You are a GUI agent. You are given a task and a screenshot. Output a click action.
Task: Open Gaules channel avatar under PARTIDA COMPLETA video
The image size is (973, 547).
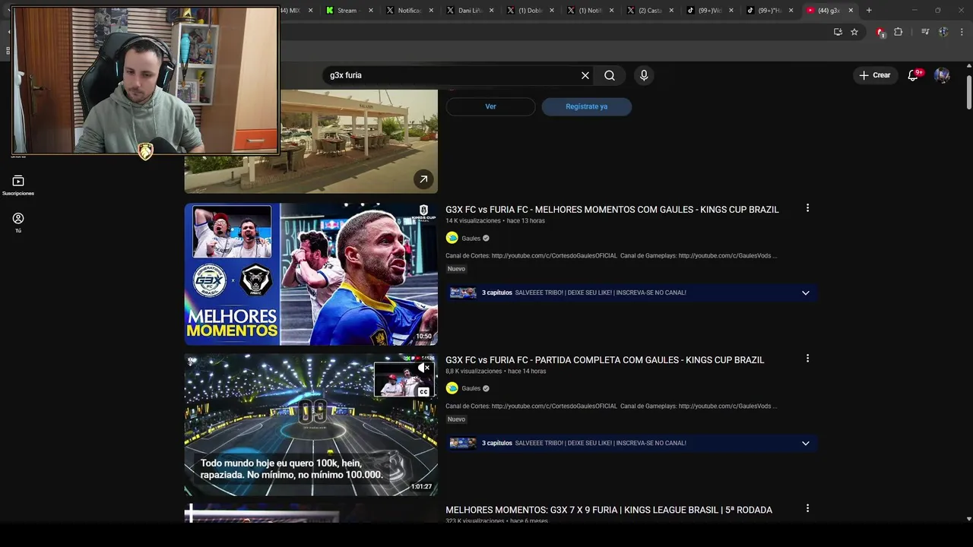coord(452,388)
